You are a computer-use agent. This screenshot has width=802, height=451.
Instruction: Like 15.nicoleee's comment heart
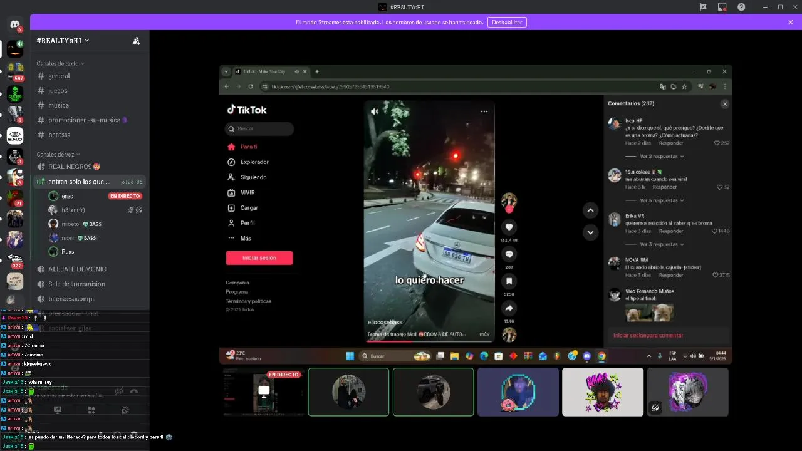tap(719, 187)
